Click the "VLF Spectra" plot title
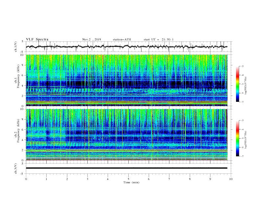 [x=37, y=39]
